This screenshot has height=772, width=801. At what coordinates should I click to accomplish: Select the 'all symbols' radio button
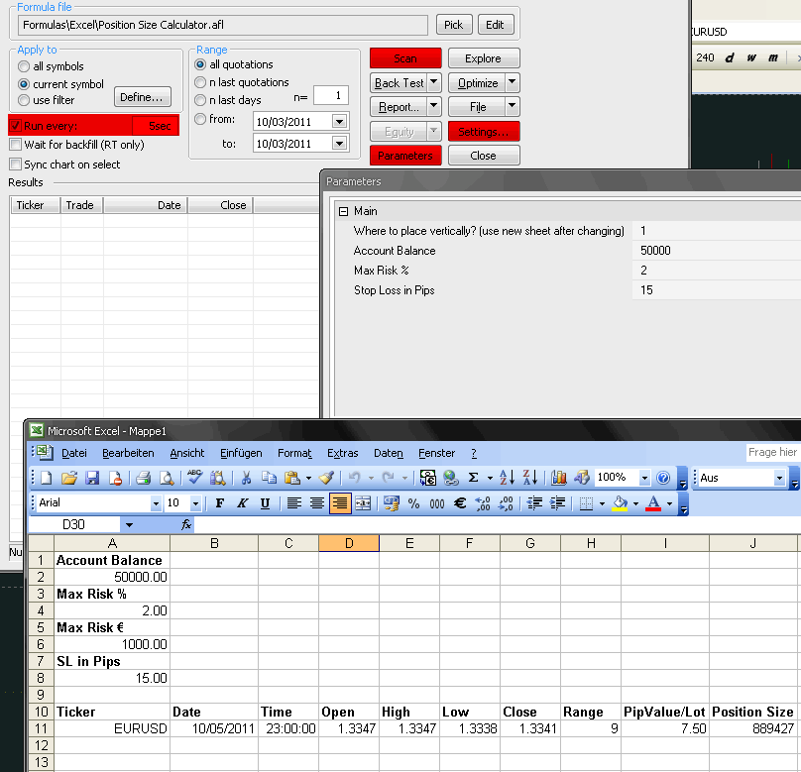[25, 66]
